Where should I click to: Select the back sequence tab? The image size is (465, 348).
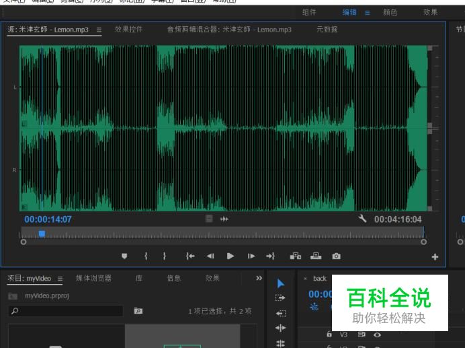(x=319, y=279)
